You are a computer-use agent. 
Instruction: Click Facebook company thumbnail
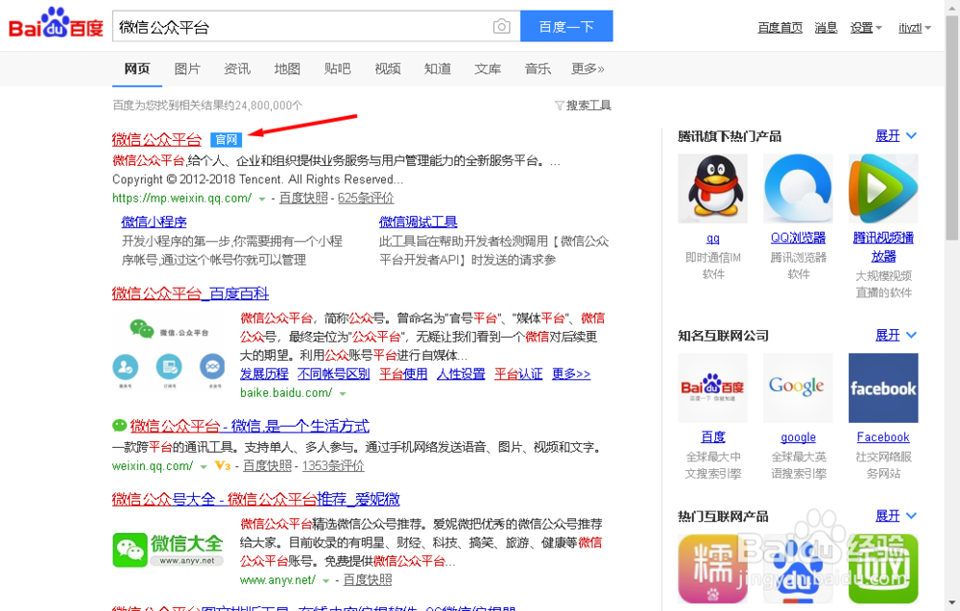click(x=883, y=388)
